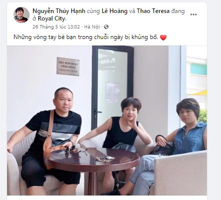Open the three-dot post options menu
221x200 pixels.
(193, 14)
